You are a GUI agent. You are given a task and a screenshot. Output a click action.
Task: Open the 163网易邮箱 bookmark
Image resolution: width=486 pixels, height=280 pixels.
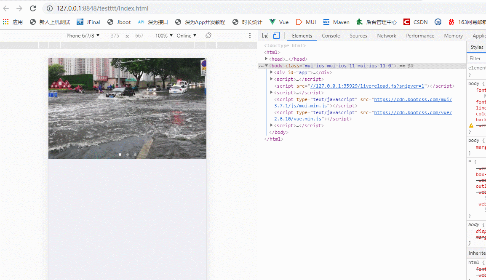click(467, 22)
